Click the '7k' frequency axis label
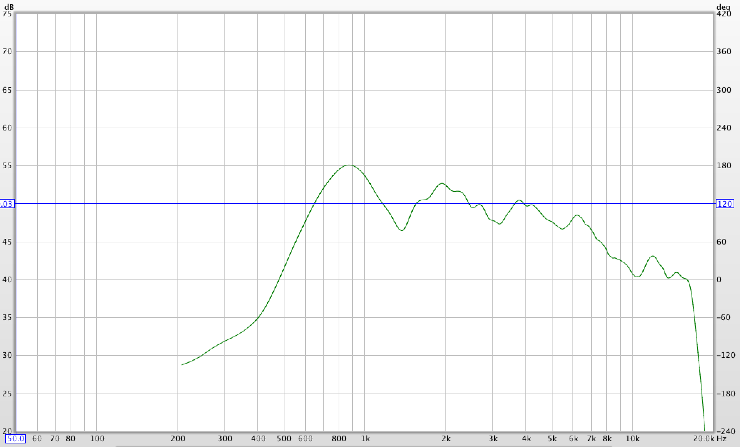Screen dimensions: 740x447 592,438
